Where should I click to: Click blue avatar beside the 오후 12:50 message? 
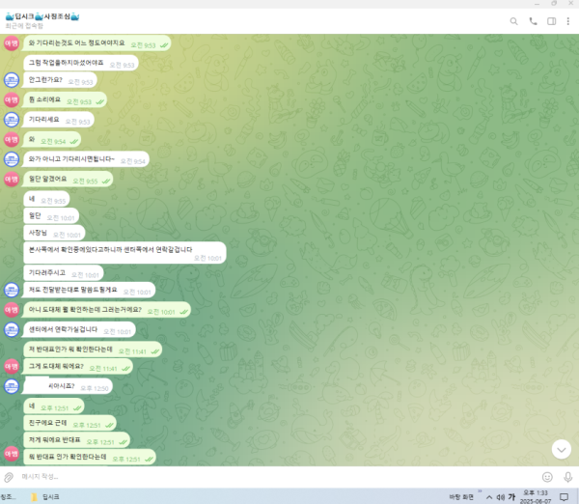pos(12,386)
